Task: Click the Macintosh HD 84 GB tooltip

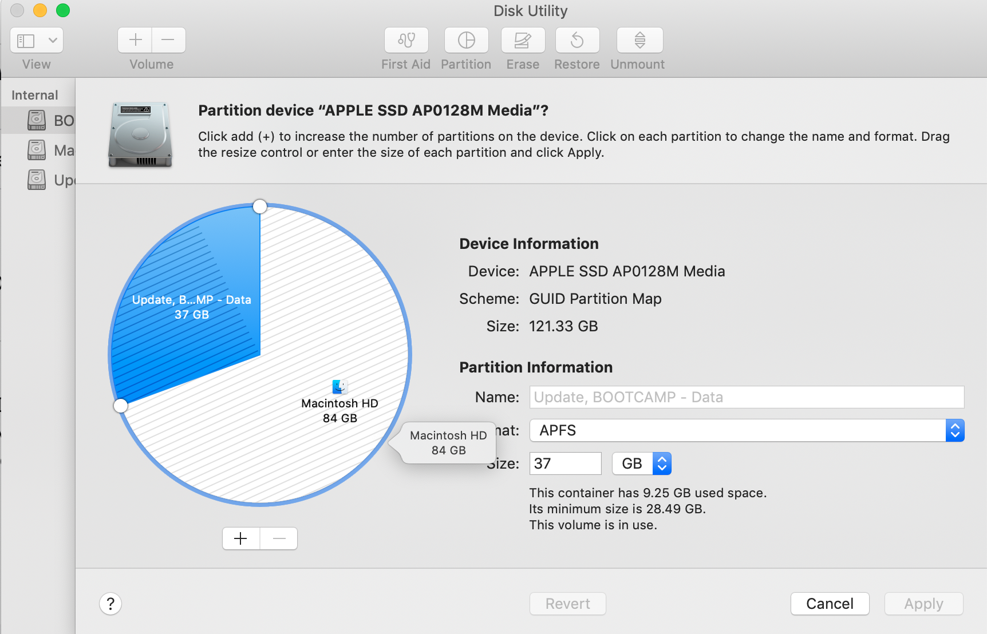Action: [x=448, y=443]
